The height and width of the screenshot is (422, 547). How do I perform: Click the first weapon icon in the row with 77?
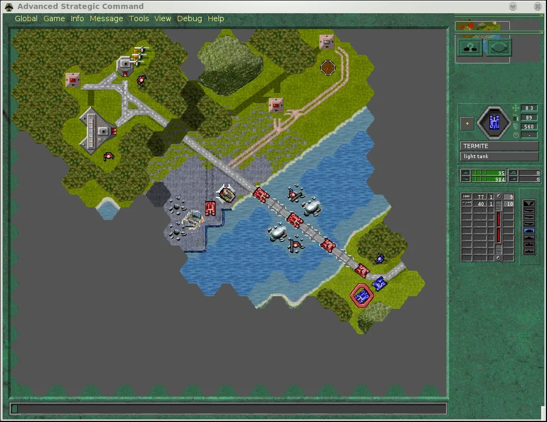[x=467, y=197]
